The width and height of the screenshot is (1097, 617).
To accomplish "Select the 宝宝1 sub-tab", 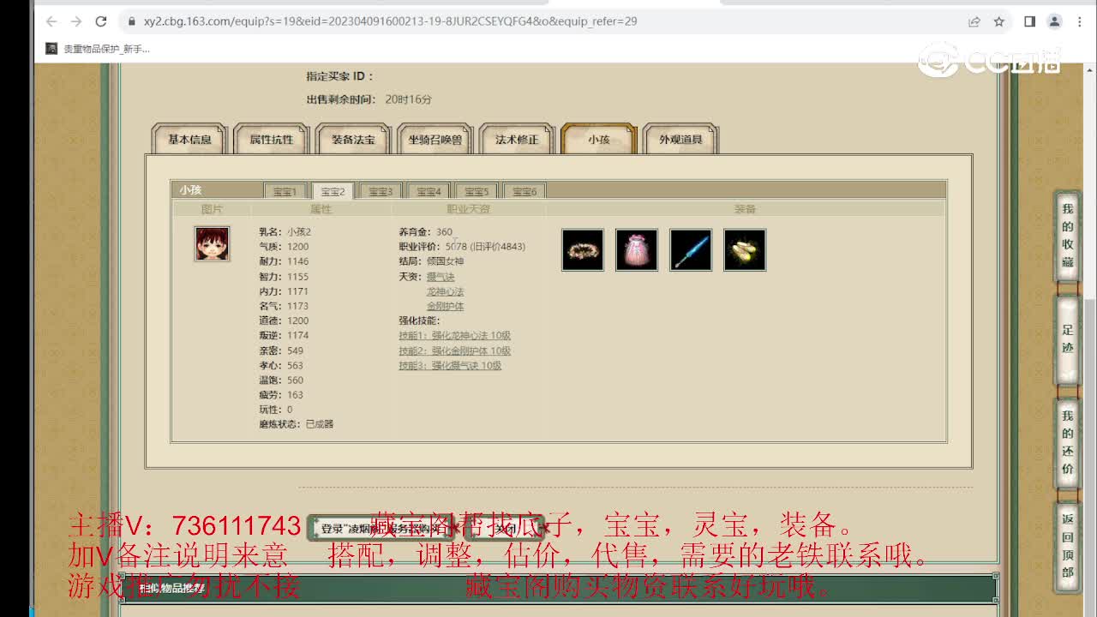I will pos(285,191).
